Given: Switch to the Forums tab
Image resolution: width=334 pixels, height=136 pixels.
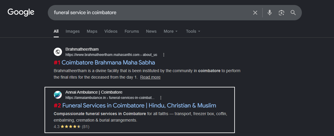Looking at the screenshot, I should (132, 31).
